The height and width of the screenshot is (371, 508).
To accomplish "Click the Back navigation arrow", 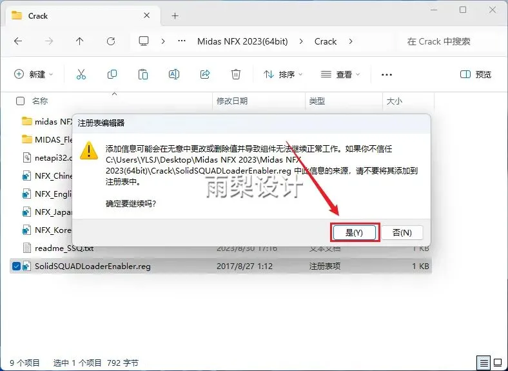I will pos(18,41).
